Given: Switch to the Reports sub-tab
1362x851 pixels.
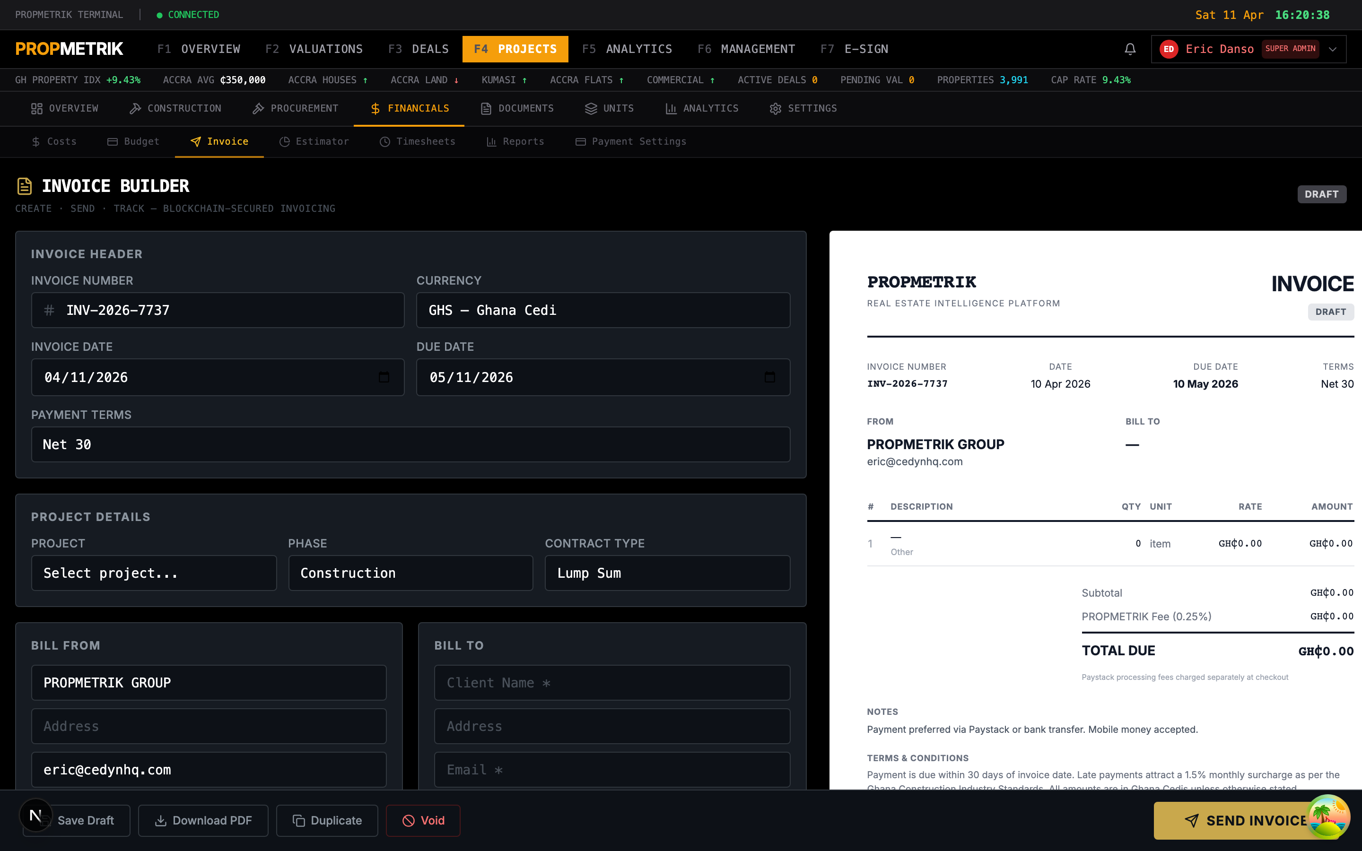Looking at the screenshot, I should pyautogui.click(x=515, y=142).
